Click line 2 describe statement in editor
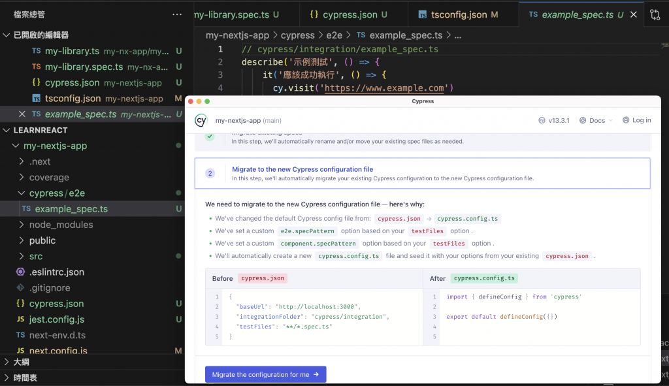The image size is (669, 386). tap(310, 62)
